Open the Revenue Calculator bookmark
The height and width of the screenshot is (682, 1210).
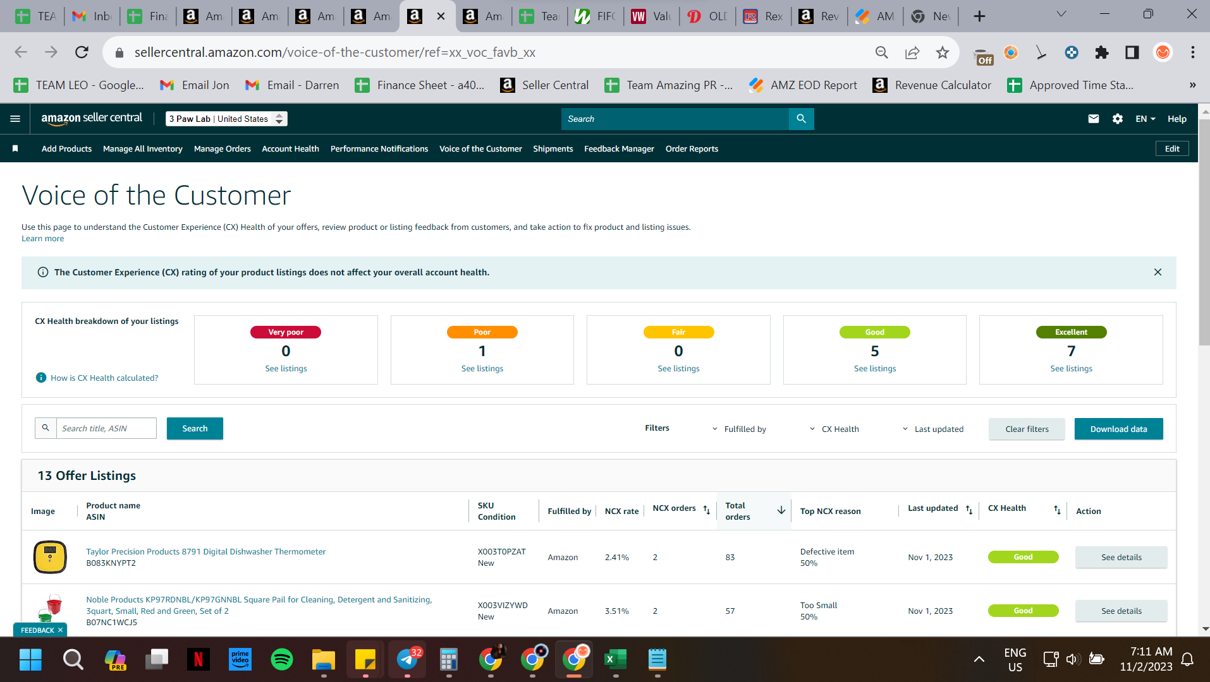click(932, 85)
